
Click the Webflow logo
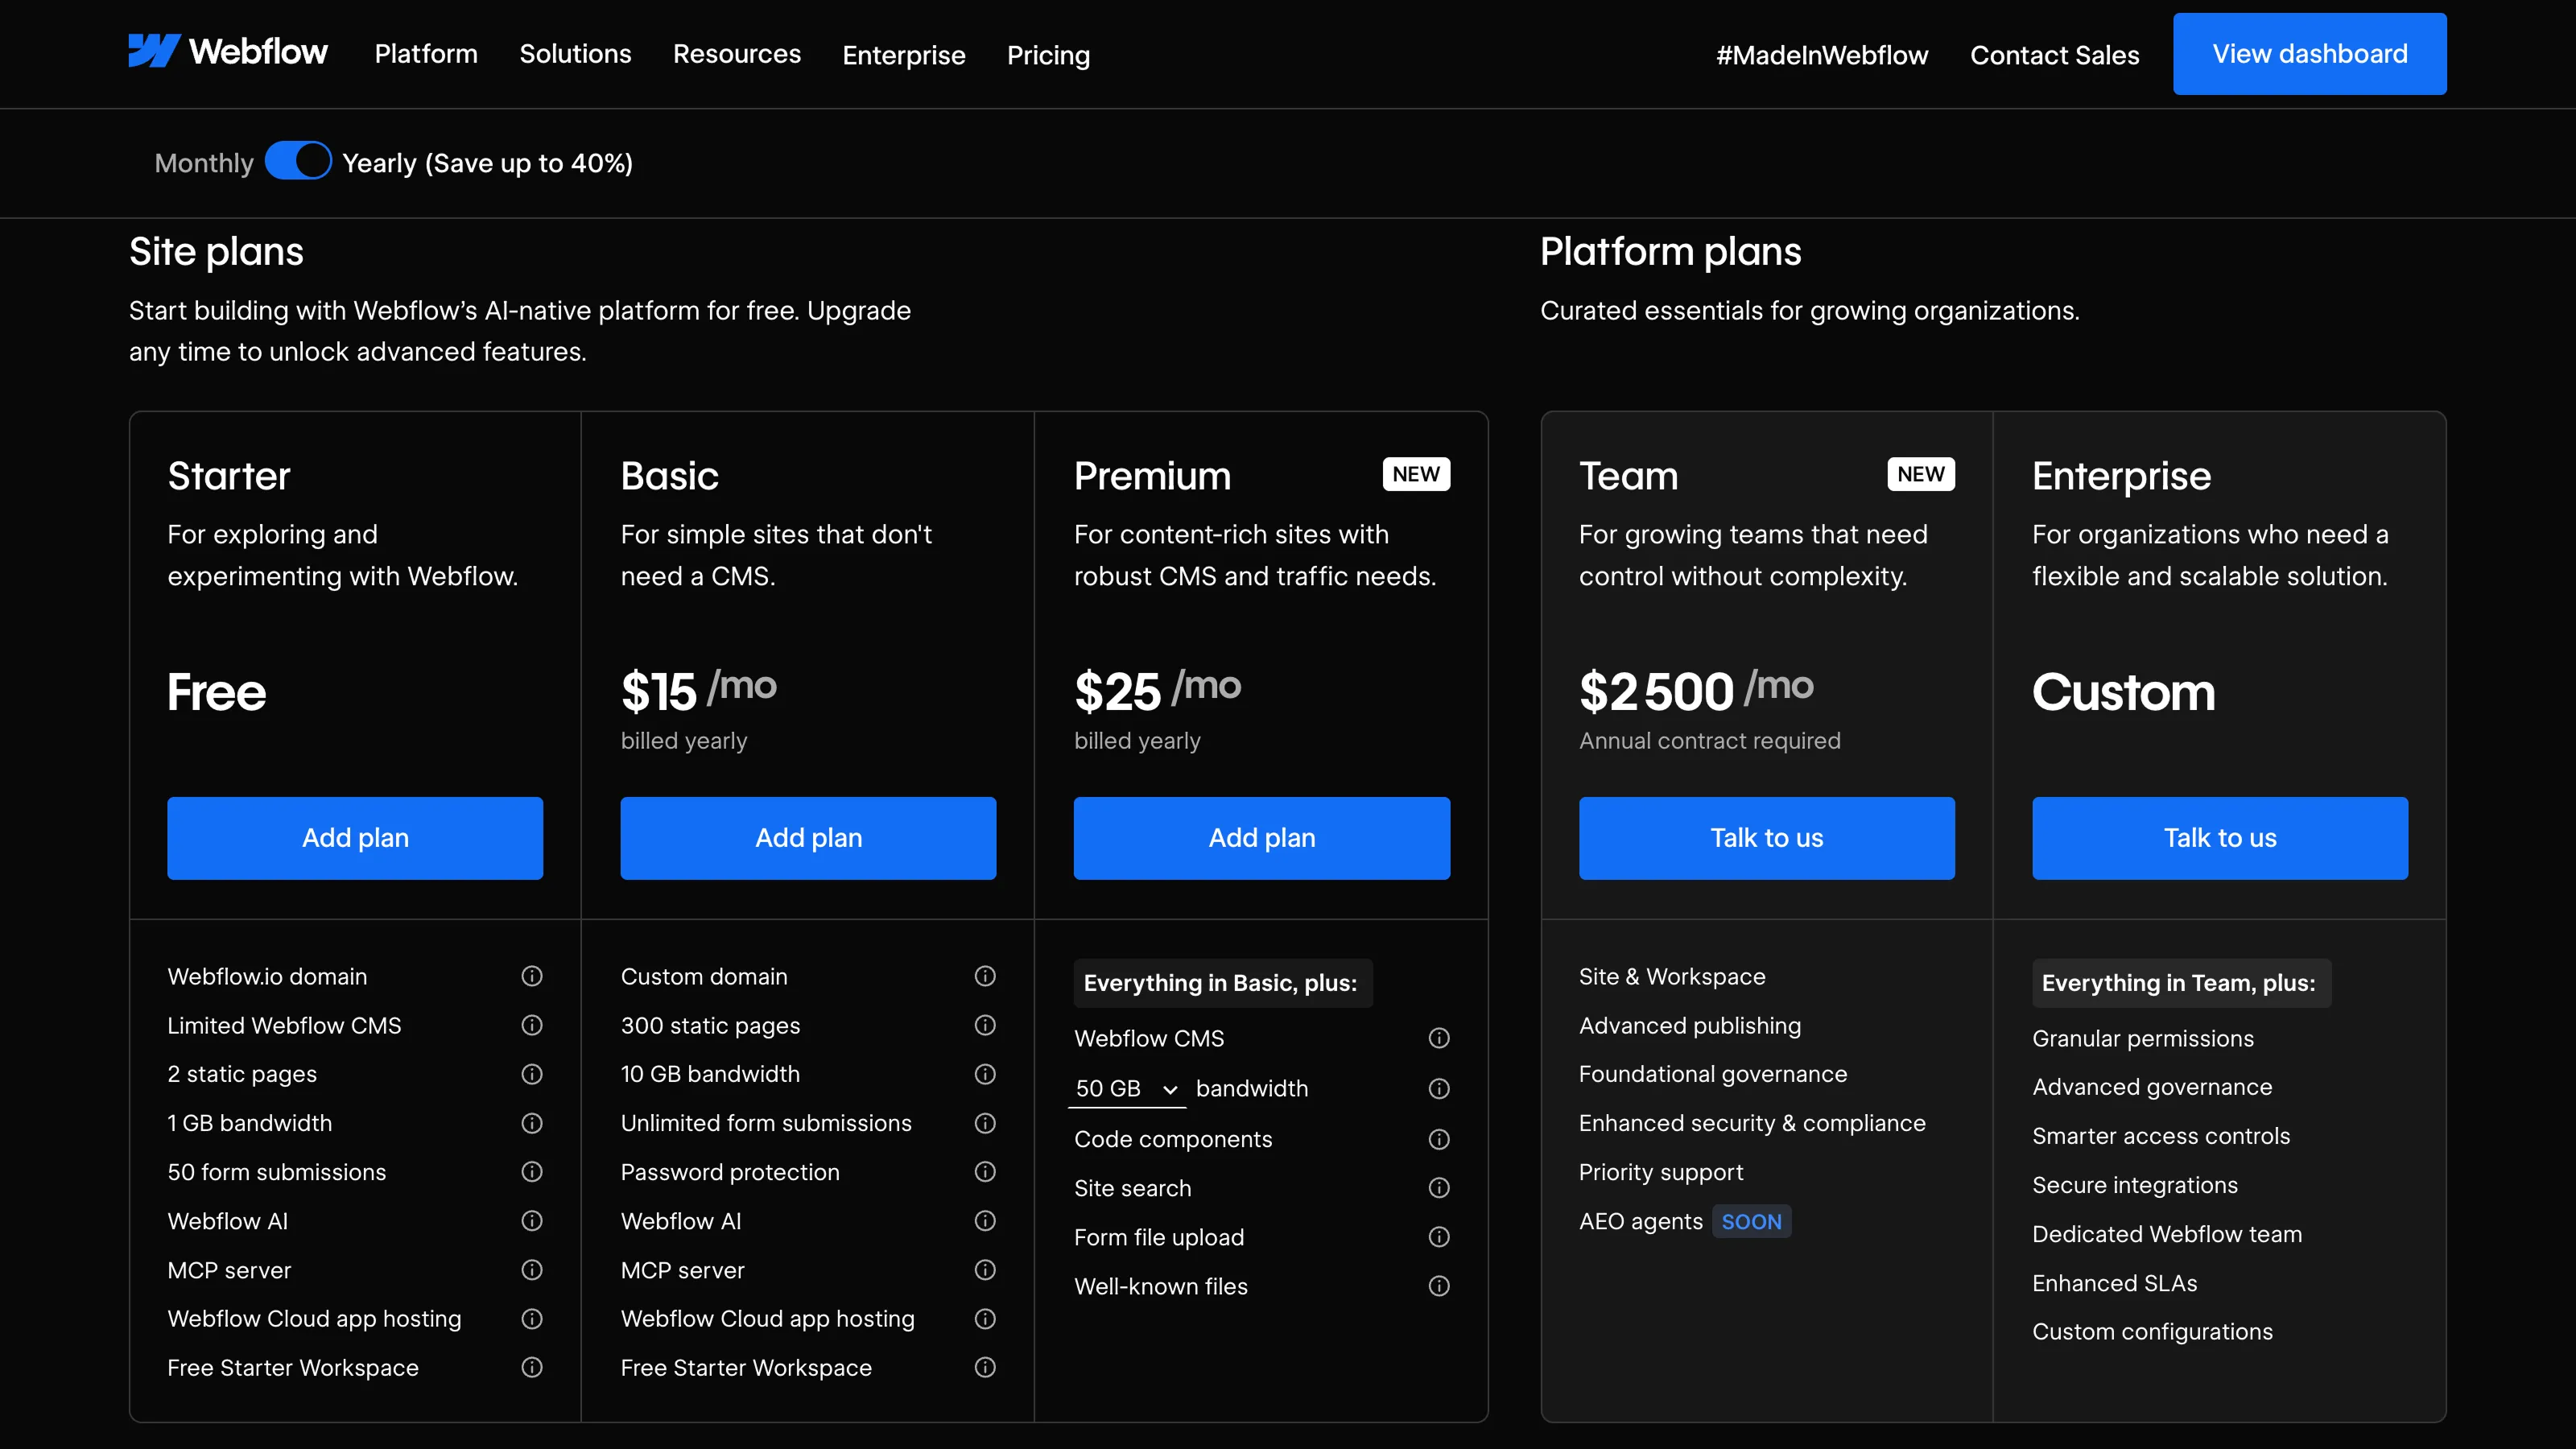(228, 52)
